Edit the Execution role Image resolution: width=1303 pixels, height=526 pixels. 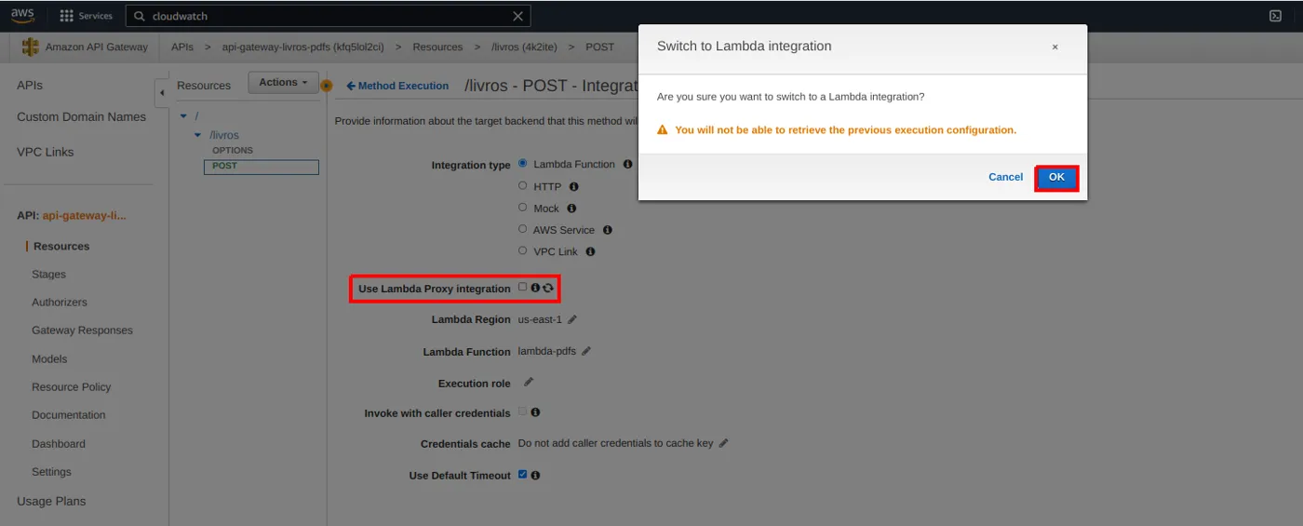tap(529, 382)
